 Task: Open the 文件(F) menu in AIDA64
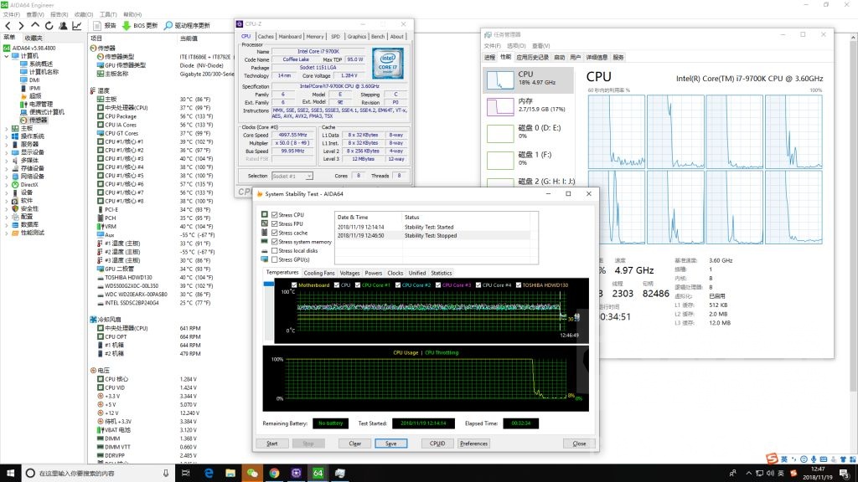pos(12,15)
